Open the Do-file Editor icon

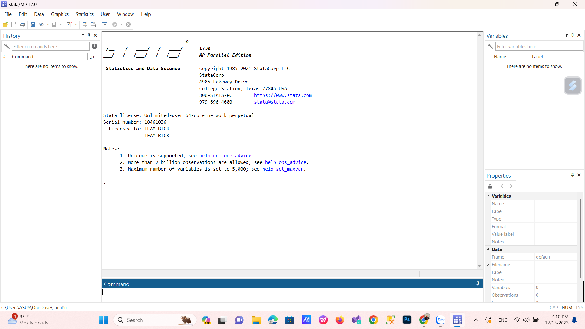69,24
